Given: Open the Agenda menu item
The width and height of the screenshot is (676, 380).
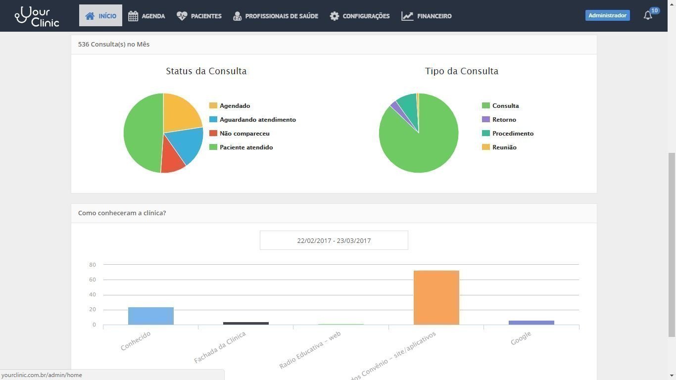Looking at the screenshot, I should pos(153,16).
